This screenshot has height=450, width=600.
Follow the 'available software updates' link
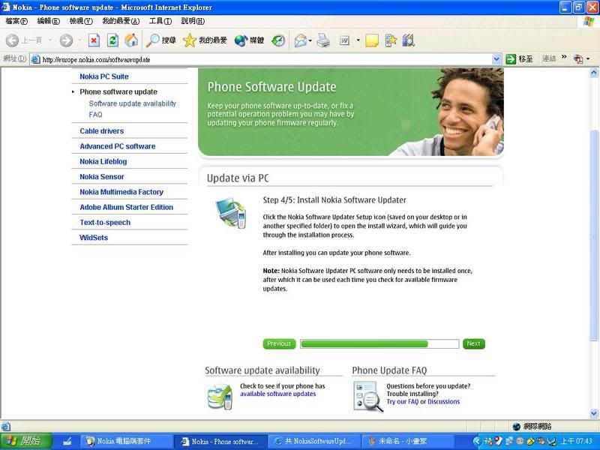pyautogui.click(x=278, y=394)
